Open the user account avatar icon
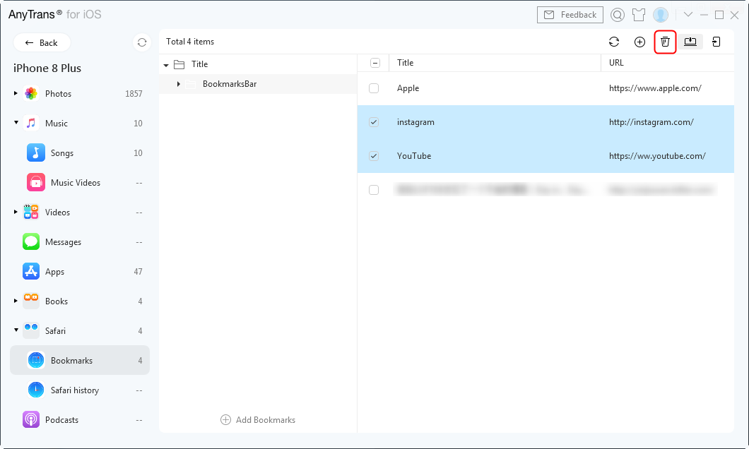This screenshot has height=449, width=749. point(661,15)
